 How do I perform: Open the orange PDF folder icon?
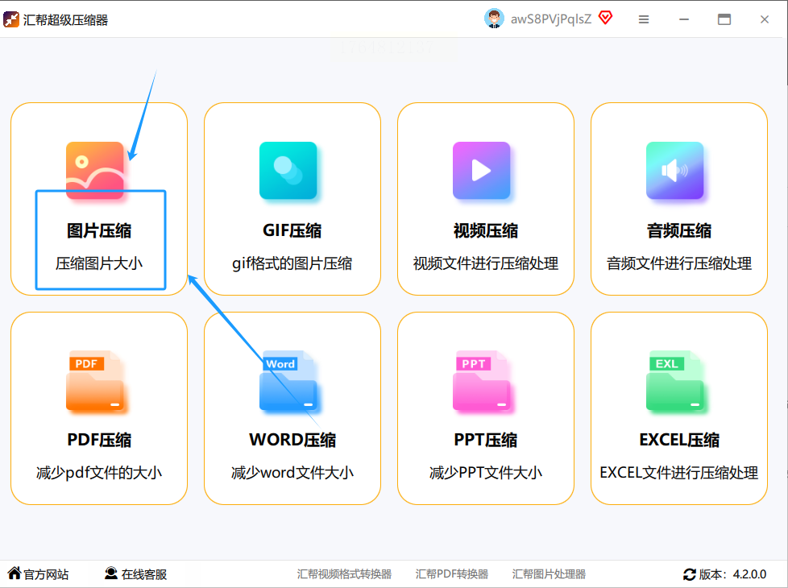click(x=95, y=381)
